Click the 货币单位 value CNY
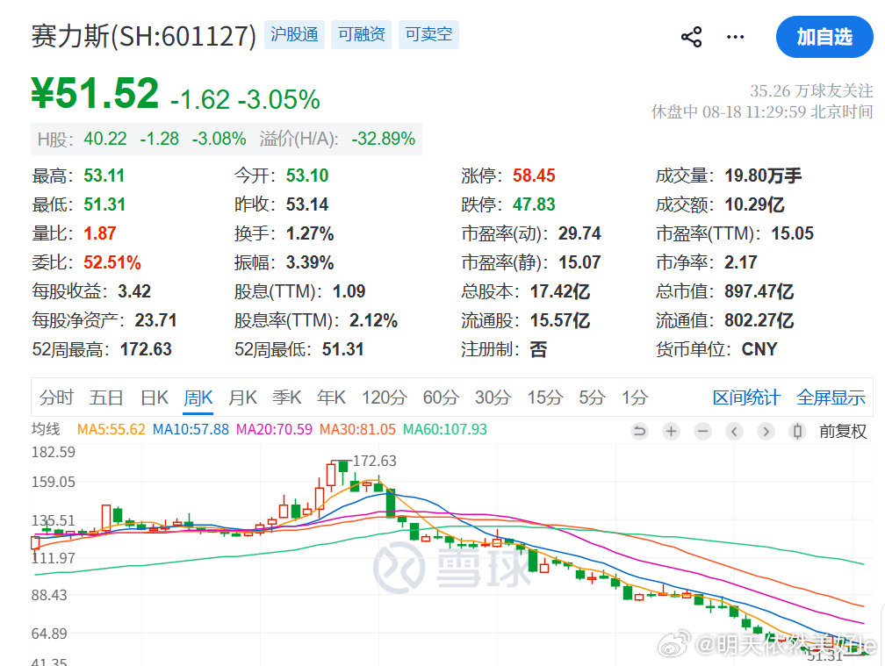The height and width of the screenshot is (666, 885). coord(759,349)
